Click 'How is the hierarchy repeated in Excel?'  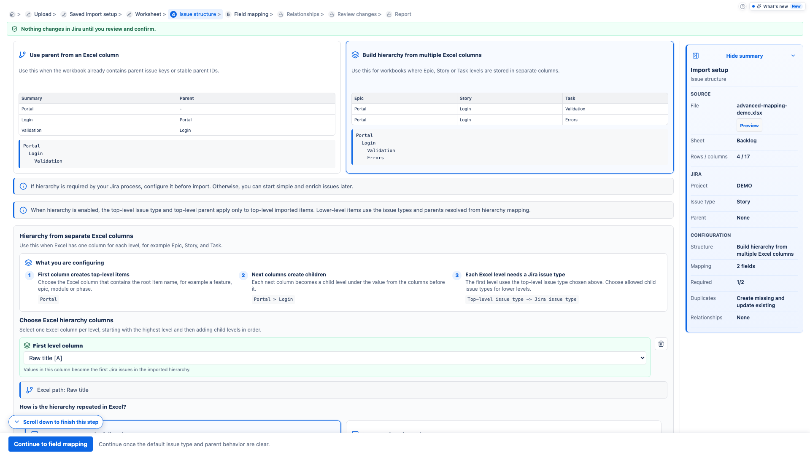[x=73, y=407]
